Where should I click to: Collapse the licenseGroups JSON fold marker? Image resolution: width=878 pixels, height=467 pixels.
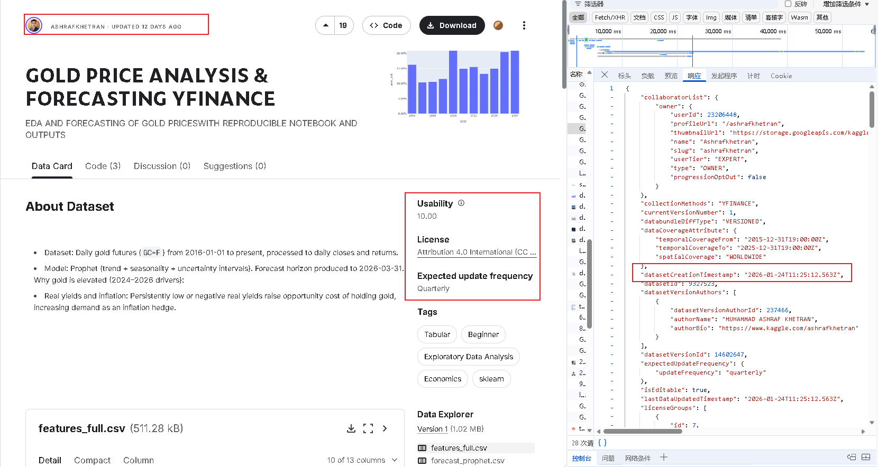click(612, 408)
